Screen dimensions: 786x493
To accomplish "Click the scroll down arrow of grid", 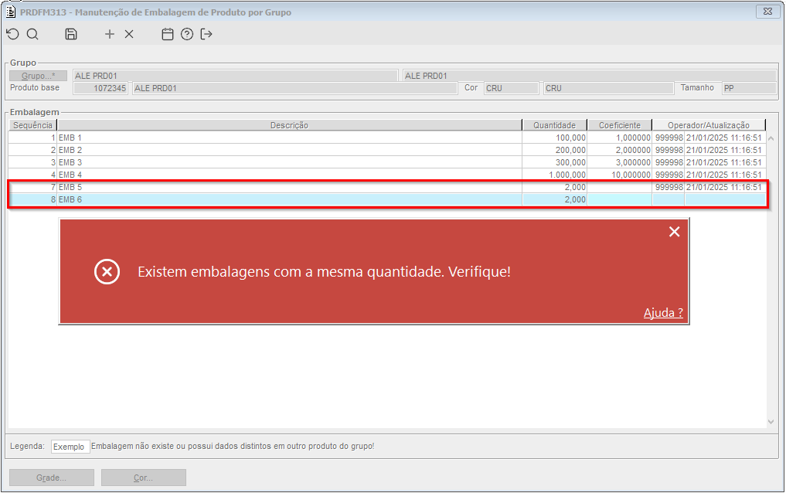I will tap(771, 422).
